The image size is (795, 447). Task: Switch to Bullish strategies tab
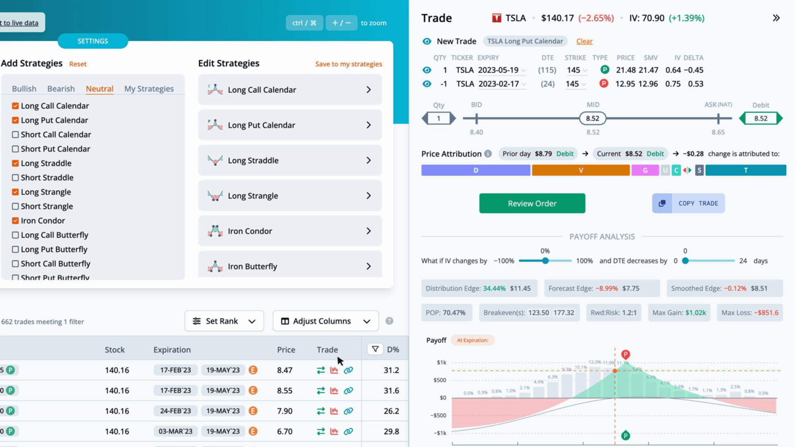click(24, 89)
